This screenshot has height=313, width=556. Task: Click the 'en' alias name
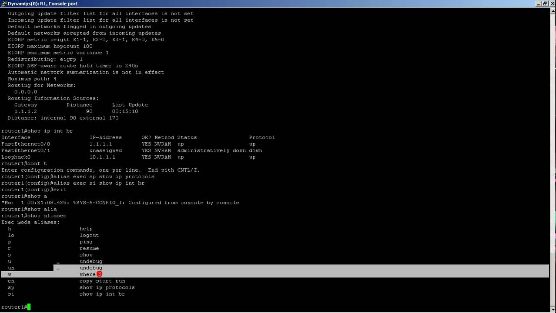coord(11,281)
